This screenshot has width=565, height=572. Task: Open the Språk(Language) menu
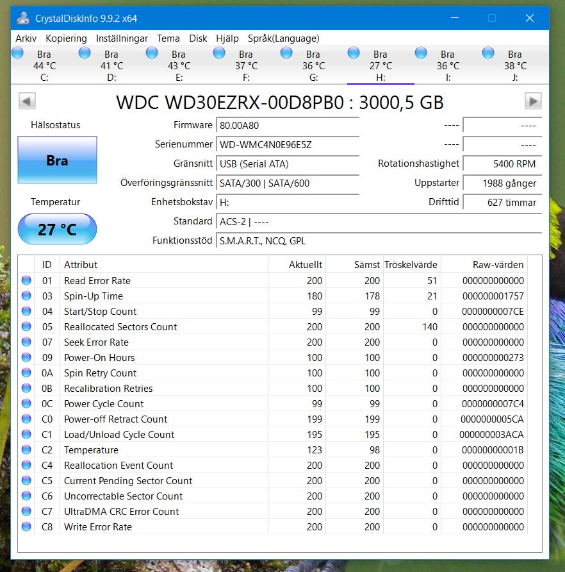(284, 38)
